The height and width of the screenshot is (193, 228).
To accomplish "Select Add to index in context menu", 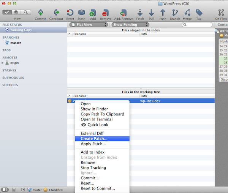I will pos(92,152).
